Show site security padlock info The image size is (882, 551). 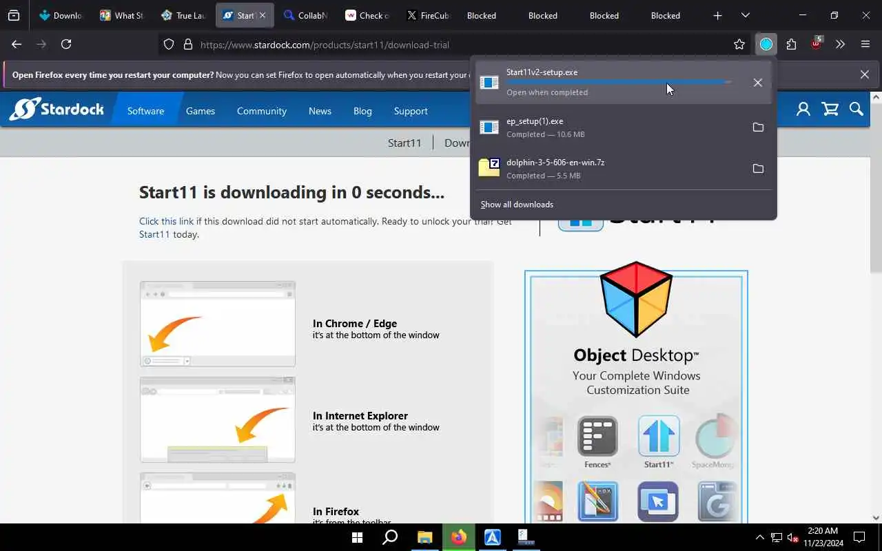(x=187, y=44)
